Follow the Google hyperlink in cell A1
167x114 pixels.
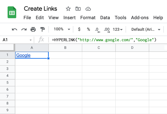[23, 55]
